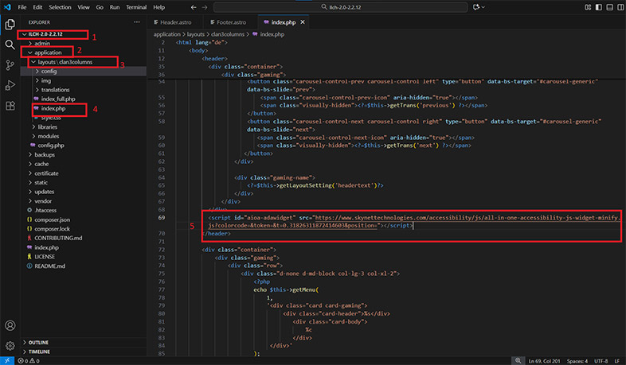Open the Run and Debug view
626x365 pixels.
point(10,85)
